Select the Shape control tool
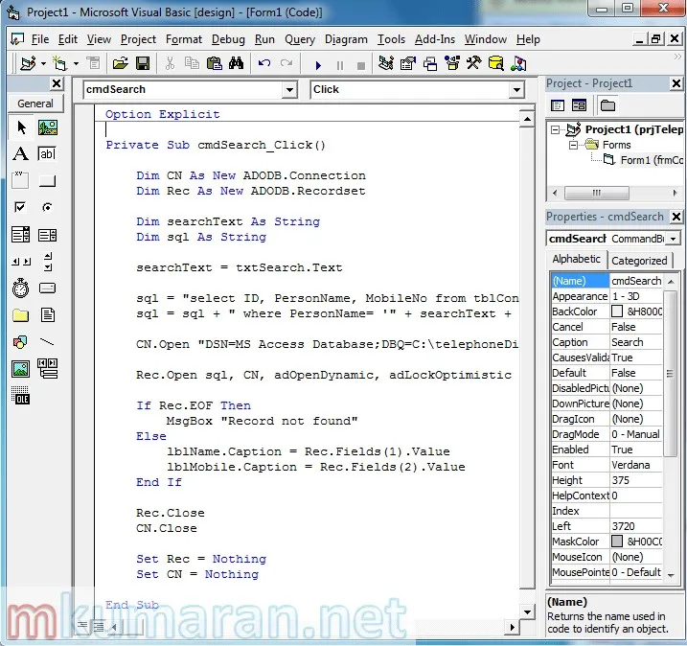This screenshot has height=646, width=687. click(x=20, y=341)
